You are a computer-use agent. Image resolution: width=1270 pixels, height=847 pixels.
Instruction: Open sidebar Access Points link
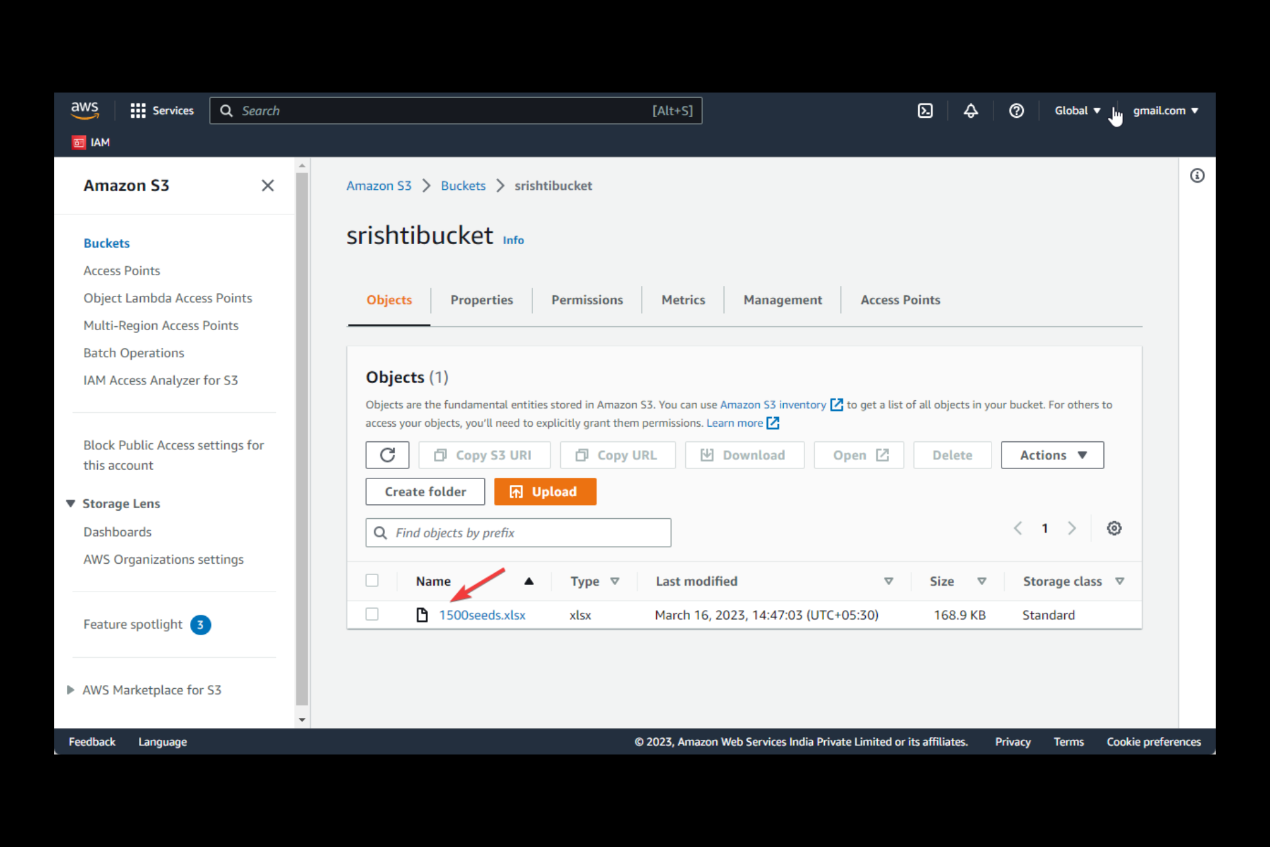click(122, 271)
